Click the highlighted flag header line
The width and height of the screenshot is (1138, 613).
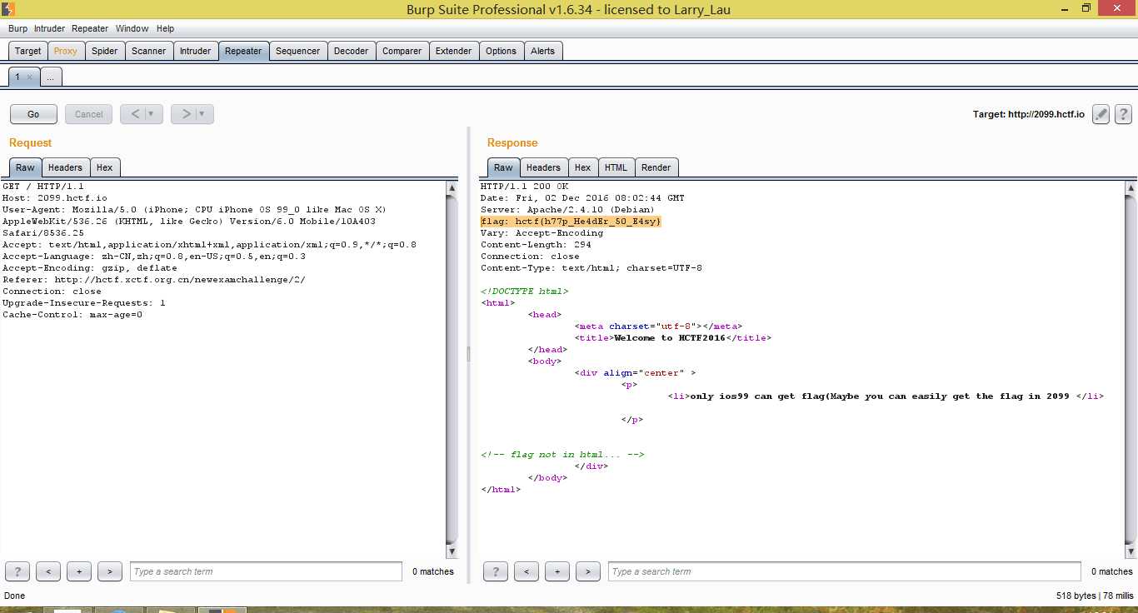pos(571,222)
